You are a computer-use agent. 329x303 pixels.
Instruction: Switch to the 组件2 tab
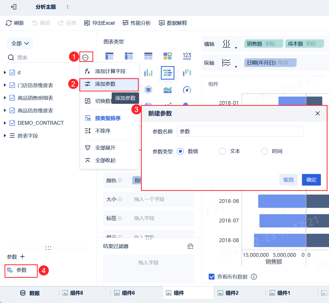[x=228, y=293]
